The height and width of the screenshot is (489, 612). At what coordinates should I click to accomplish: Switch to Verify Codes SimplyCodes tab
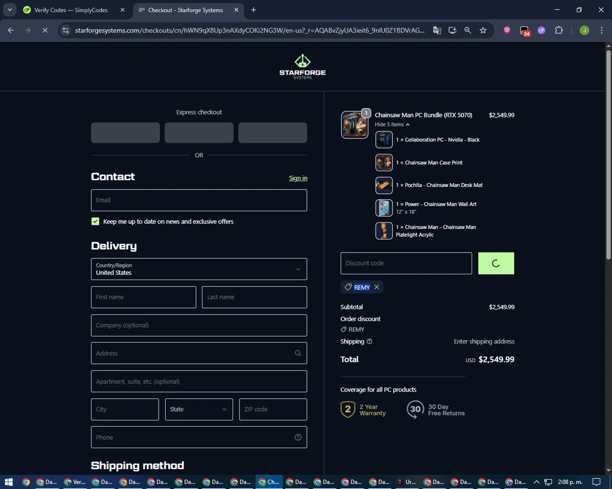70,10
